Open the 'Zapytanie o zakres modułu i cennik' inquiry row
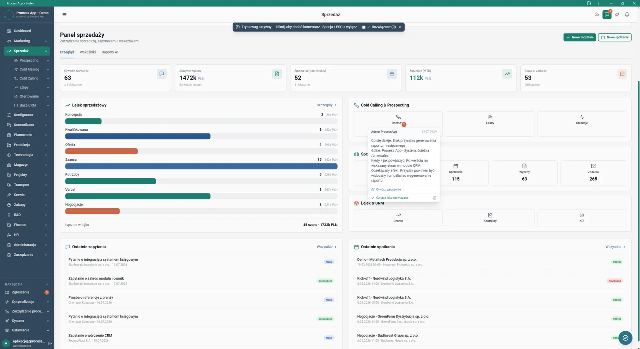The width and height of the screenshot is (640, 349). pyautogui.click(x=201, y=281)
